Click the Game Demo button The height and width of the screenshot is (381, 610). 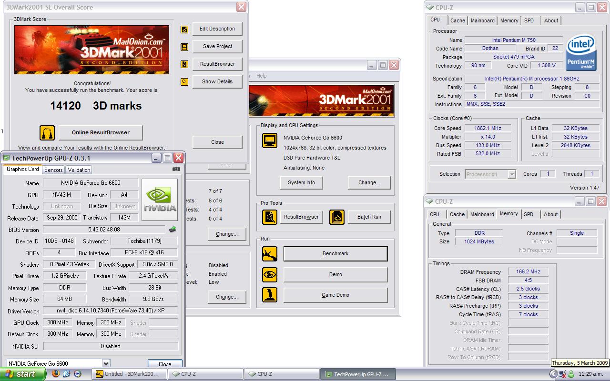pos(335,295)
